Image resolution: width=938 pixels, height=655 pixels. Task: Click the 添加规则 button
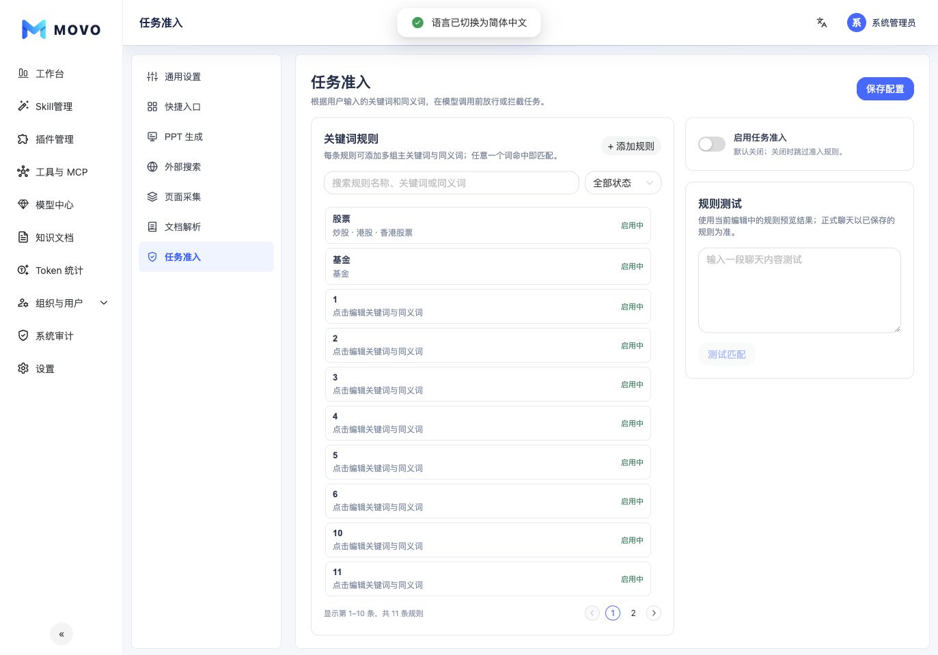(631, 146)
